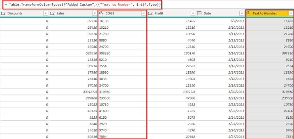
Task: Select the Text to Number column header
Action: tap(270, 13)
